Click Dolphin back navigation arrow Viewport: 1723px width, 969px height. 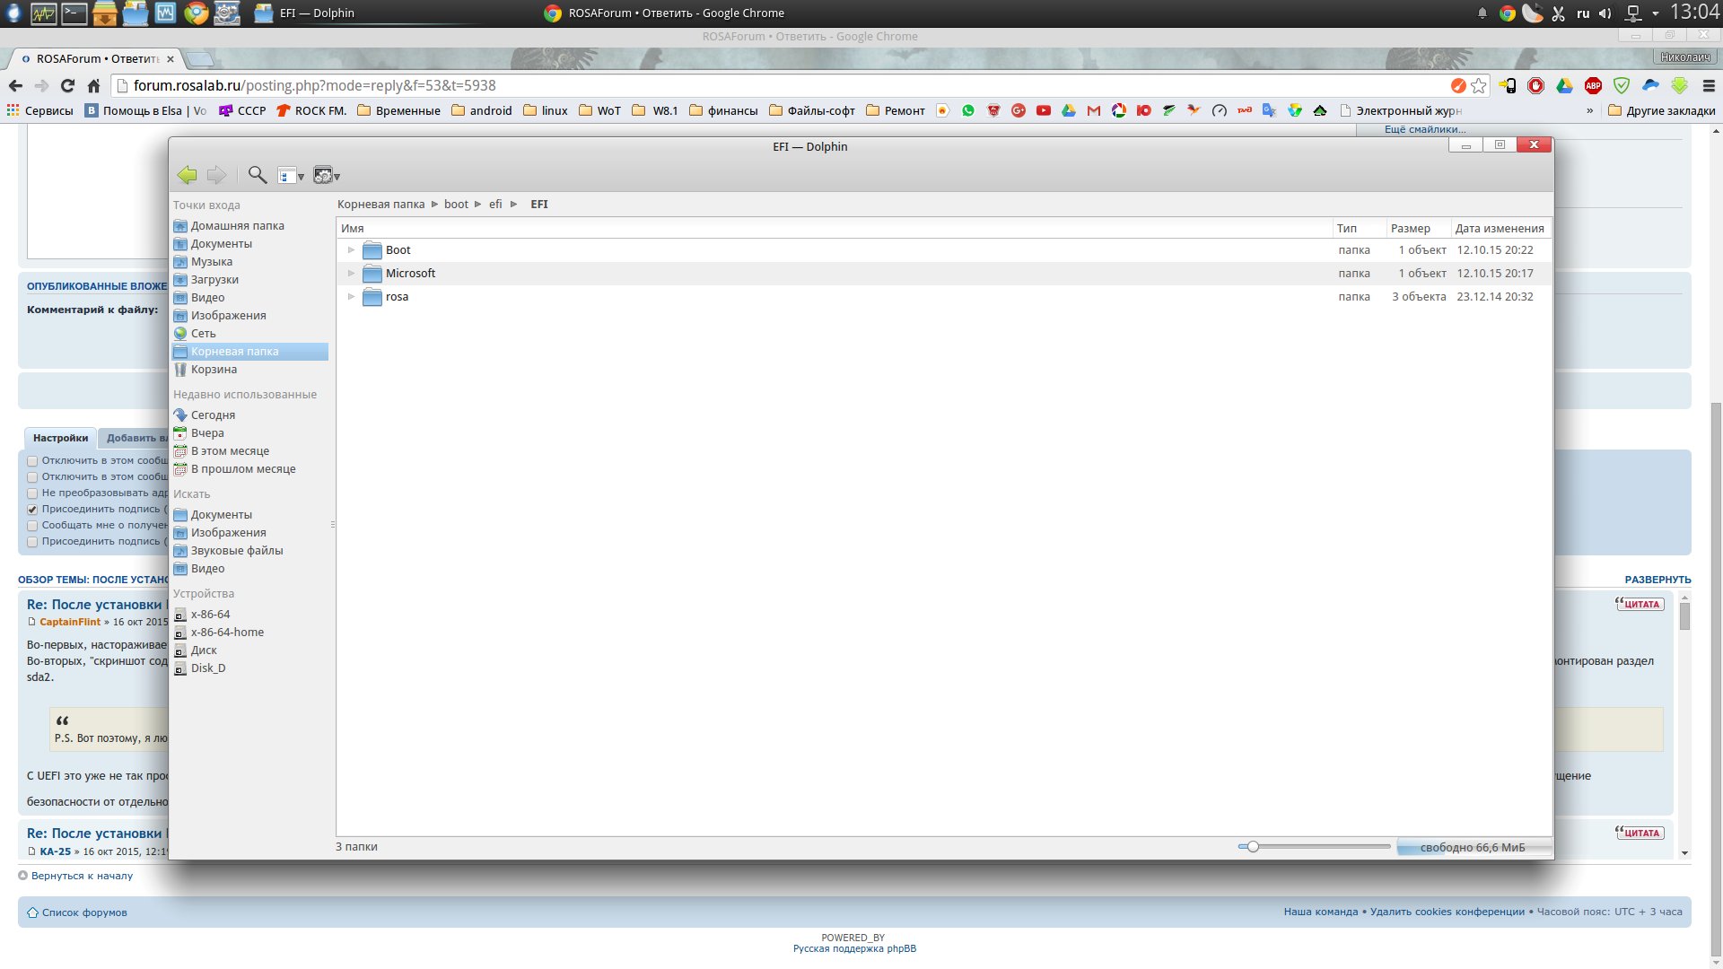pos(187,175)
